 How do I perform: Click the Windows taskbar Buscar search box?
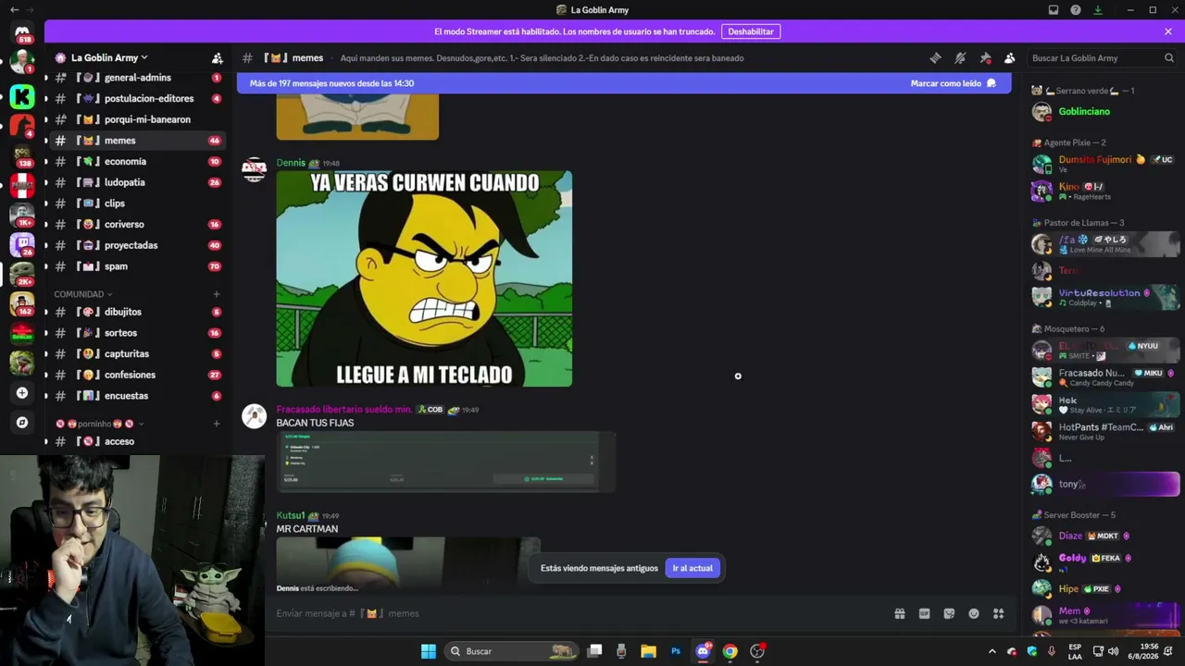511,651
